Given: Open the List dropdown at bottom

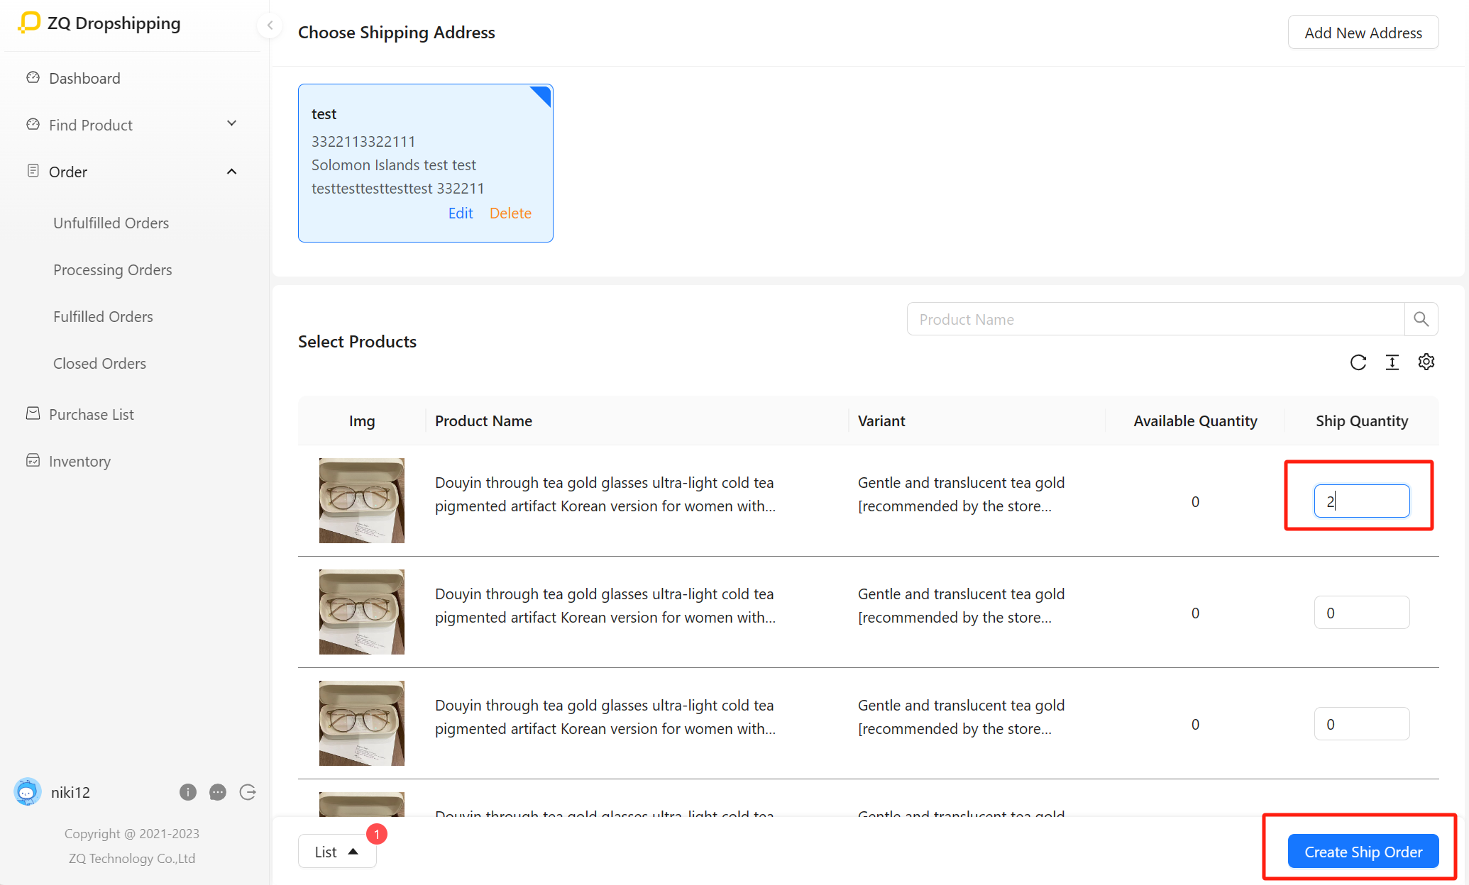Looking at the screenshot, I should (x=337, y=852).
